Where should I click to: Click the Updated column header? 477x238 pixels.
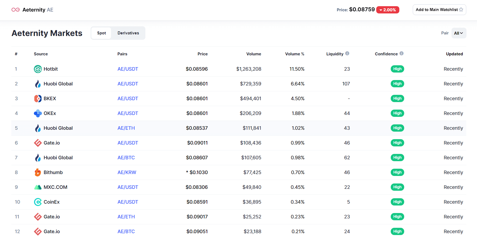[454, 54]
